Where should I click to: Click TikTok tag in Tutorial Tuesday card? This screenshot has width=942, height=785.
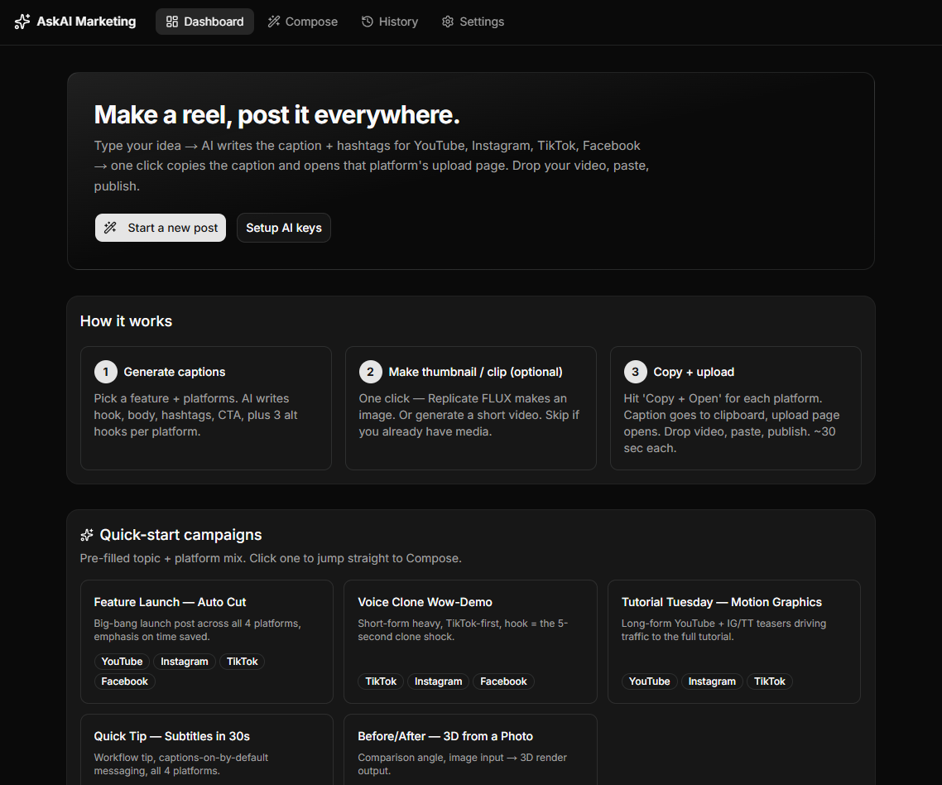point(770,681)
